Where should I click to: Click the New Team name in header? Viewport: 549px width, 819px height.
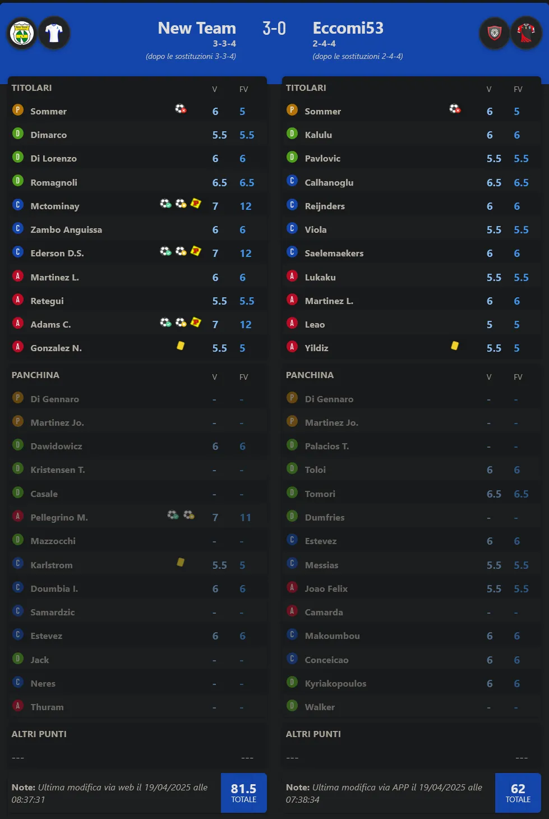click(x=197, y=28)
